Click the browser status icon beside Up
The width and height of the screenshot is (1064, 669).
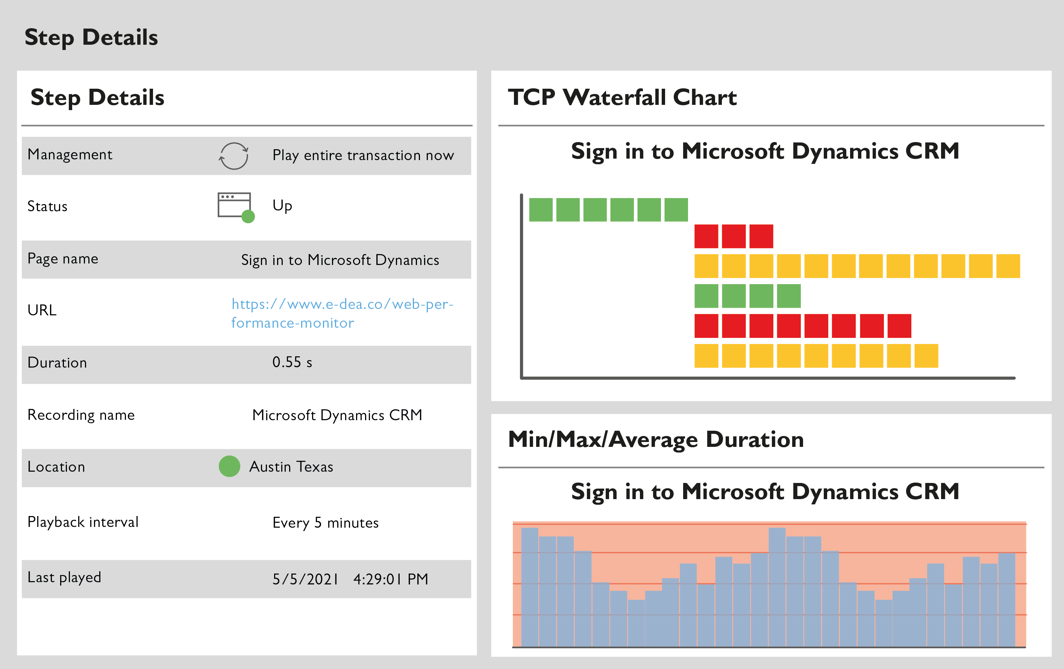click(236, 207)
